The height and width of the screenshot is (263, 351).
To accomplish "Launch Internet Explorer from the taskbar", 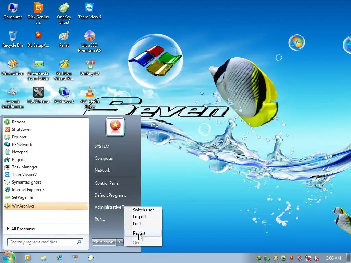I will [60, 258].
